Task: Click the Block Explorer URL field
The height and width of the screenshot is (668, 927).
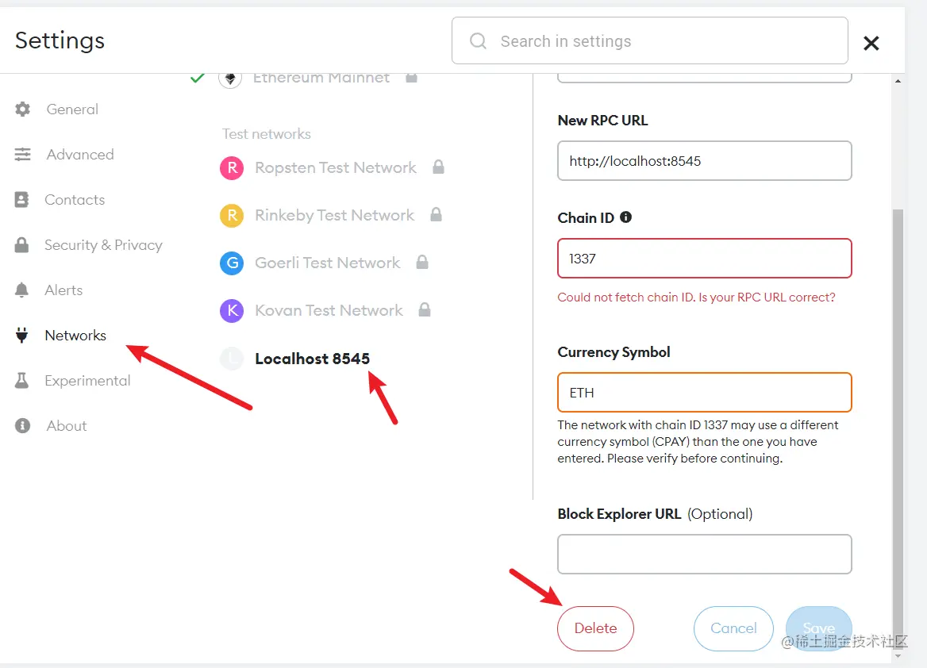Action: pyautogui.click(x=704, y=554)
